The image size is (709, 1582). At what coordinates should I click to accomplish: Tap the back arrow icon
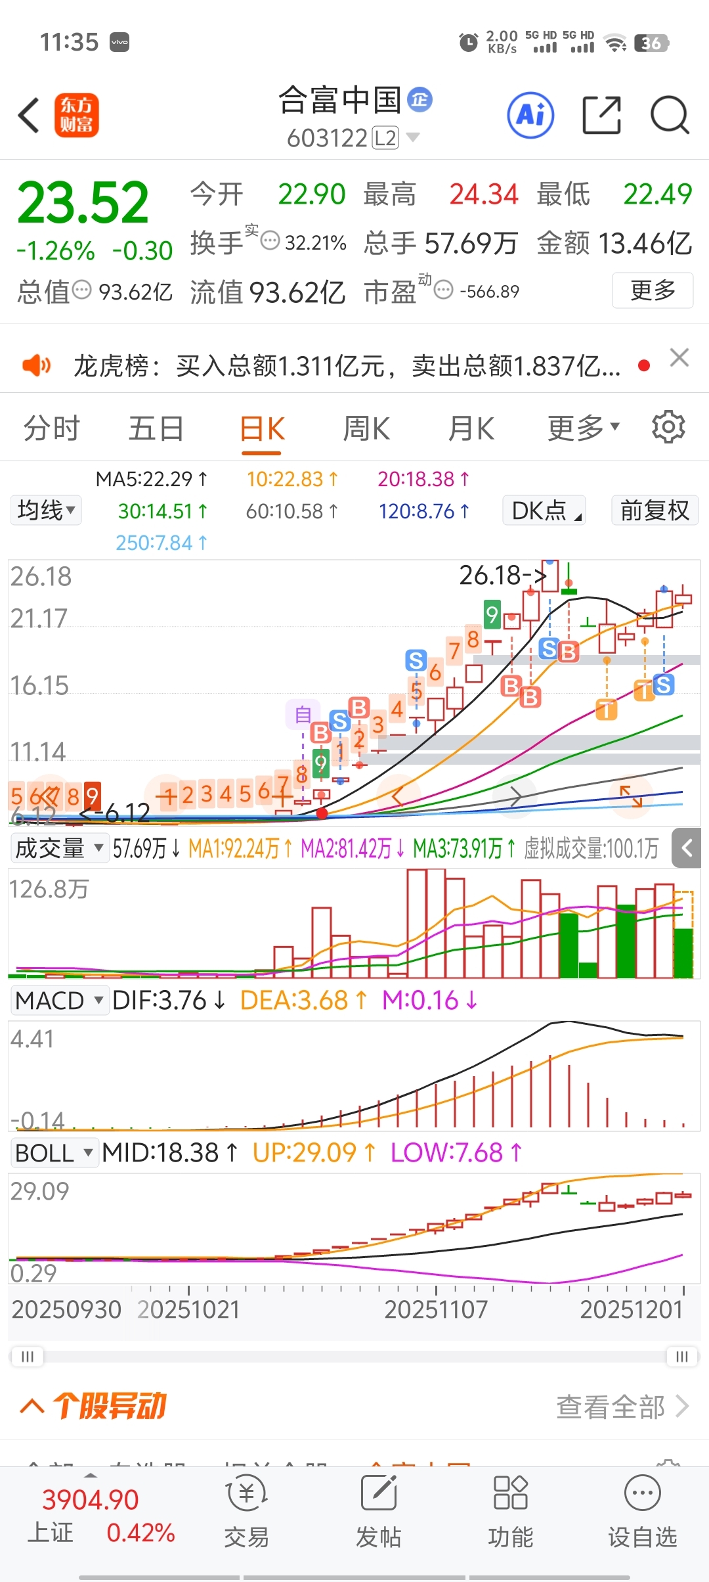click(x=29, y=116)
